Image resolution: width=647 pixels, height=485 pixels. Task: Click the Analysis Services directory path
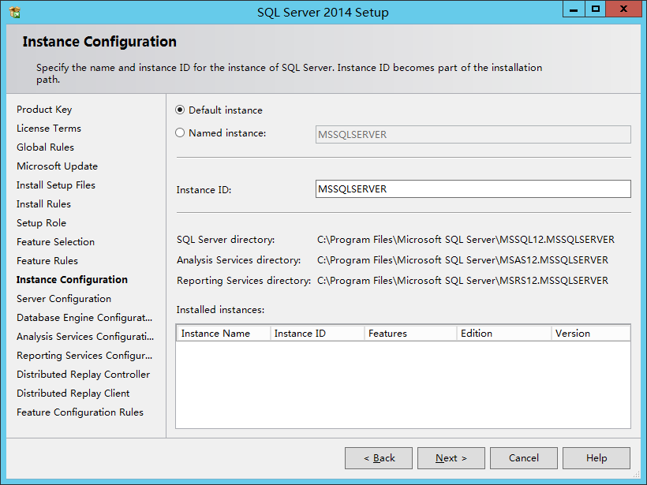462,260
